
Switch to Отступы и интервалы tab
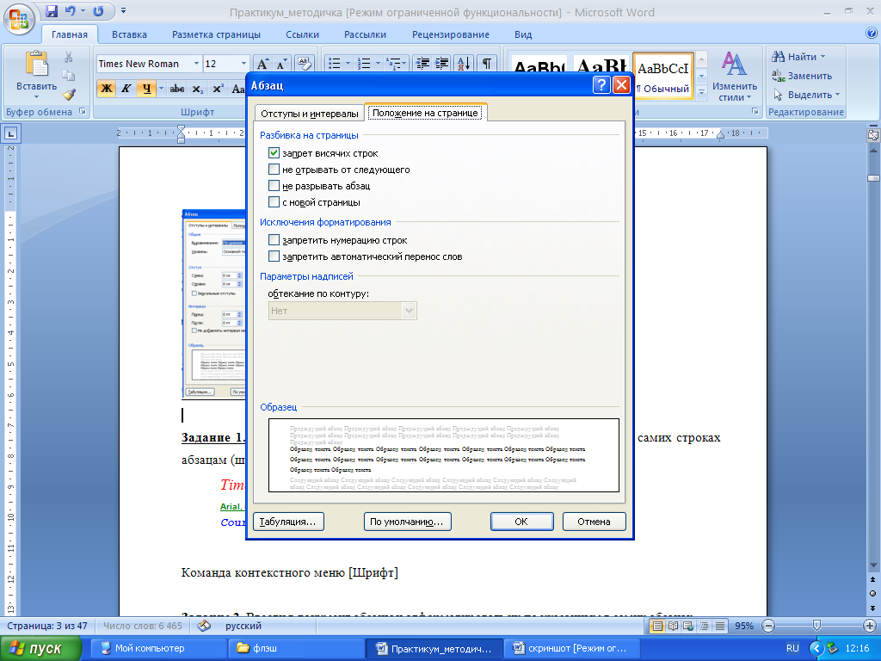coord(309,114)
